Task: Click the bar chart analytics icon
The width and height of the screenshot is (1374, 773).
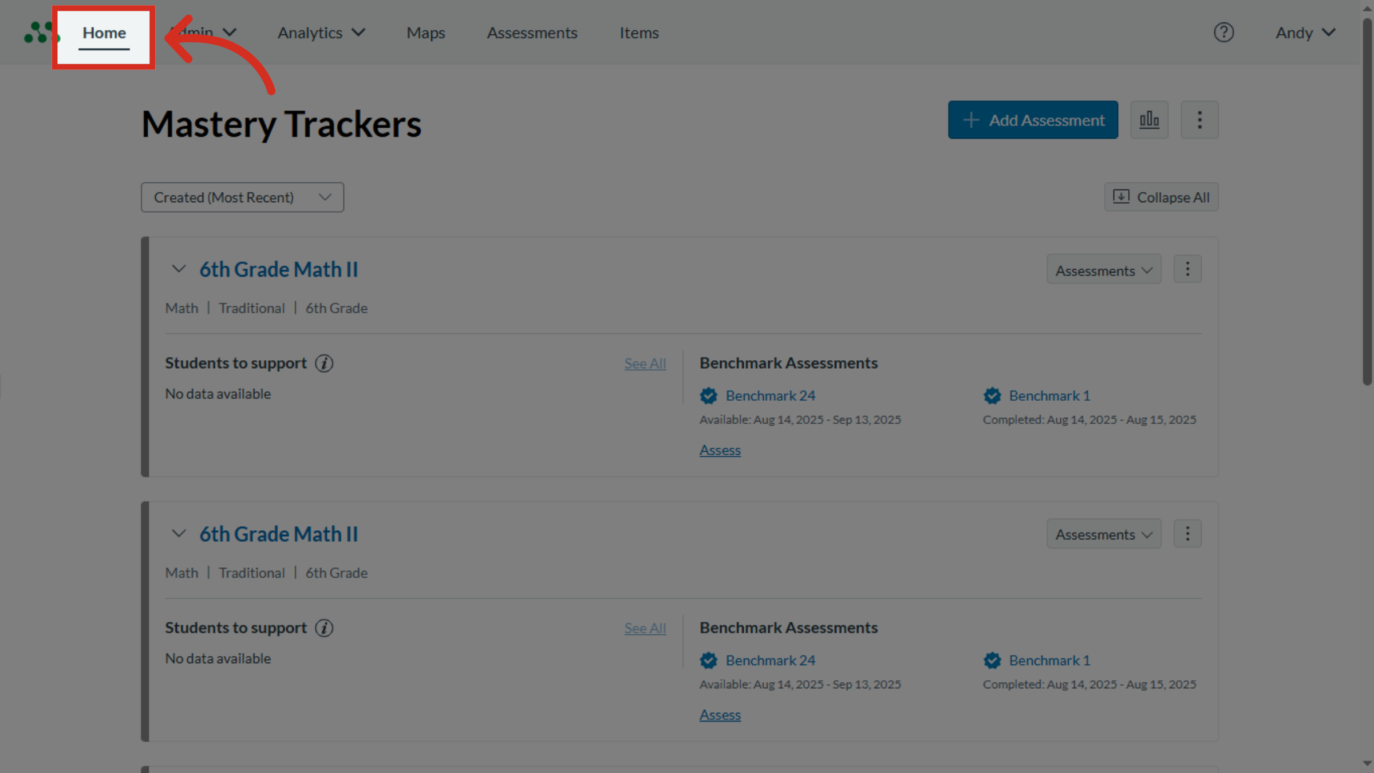Action: coord(1149,120)
